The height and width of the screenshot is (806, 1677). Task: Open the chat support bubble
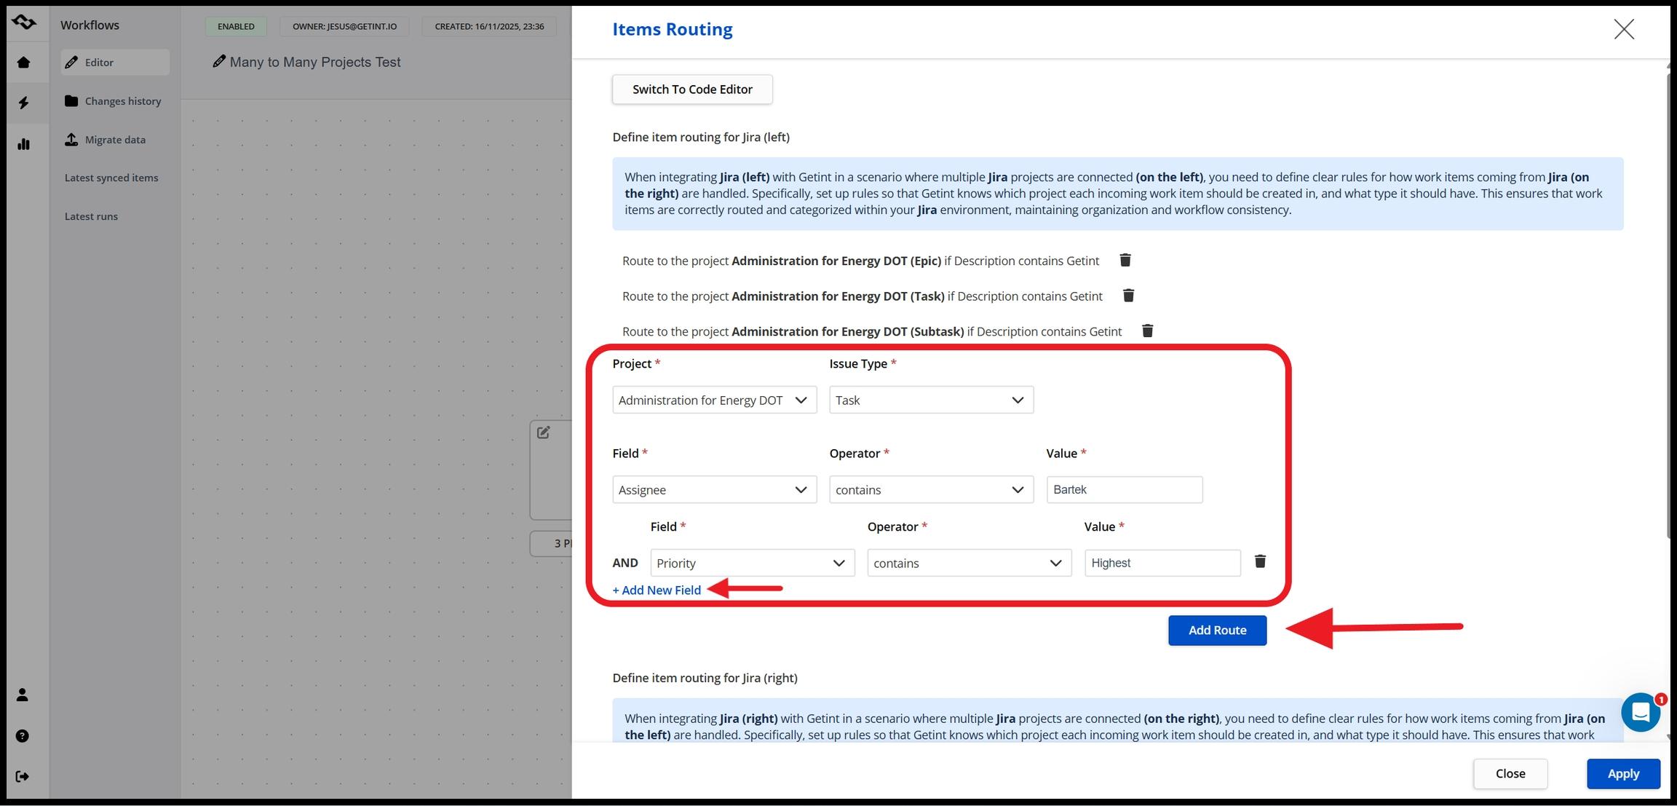coord(1640,712)
